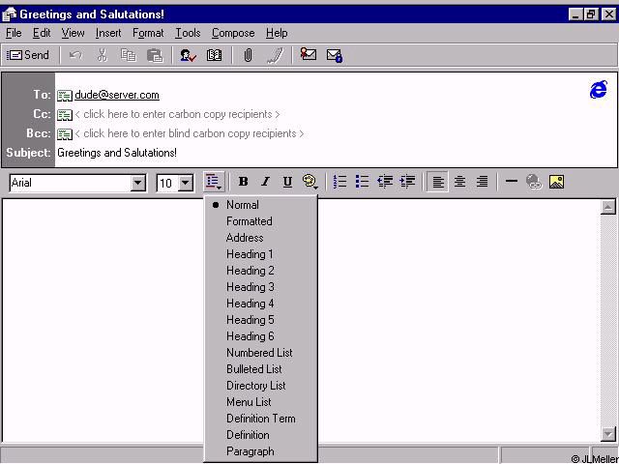Send the message with the Send button
The height and width of the screenshot is (464, 619).
(28, 55)
